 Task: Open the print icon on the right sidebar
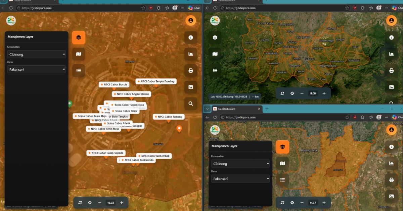coord(191,70)
